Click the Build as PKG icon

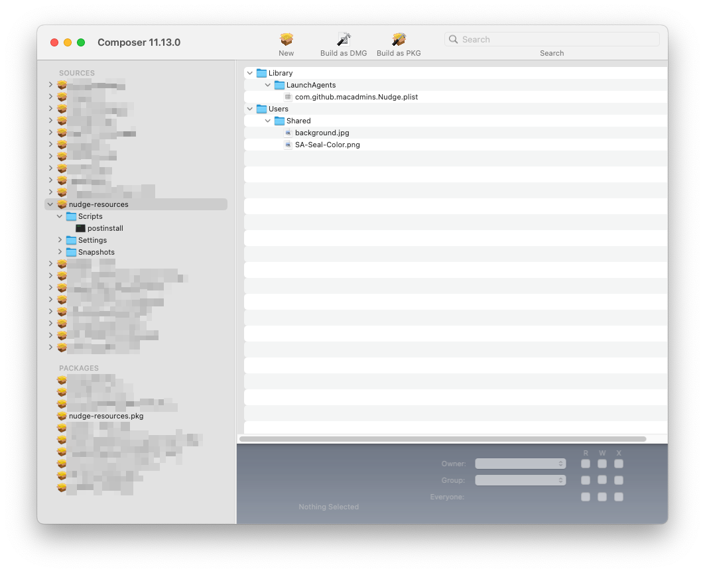coord(399,40)
